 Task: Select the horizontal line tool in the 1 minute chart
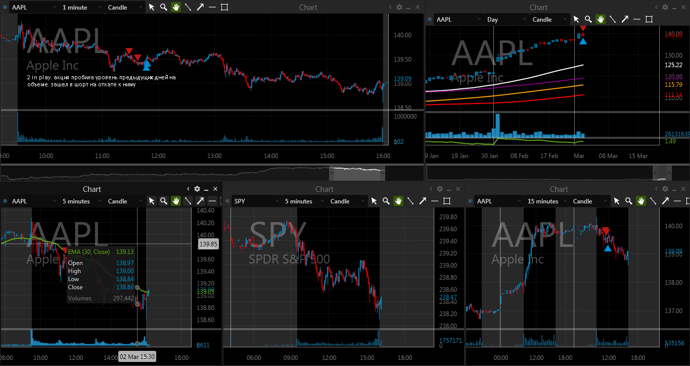[212, 7]
